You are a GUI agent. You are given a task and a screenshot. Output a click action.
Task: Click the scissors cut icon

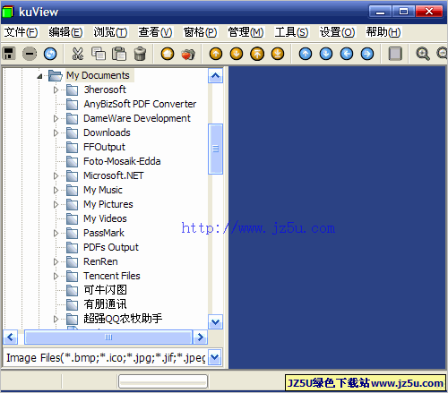[x=78, y=54]
